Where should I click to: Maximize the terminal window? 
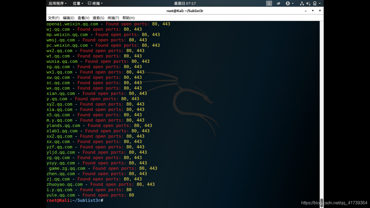point(313,11)
